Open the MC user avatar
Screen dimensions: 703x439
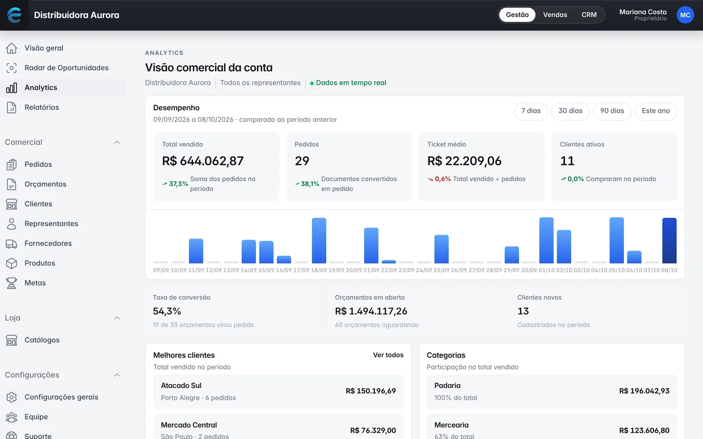click(x=685, y=15)
